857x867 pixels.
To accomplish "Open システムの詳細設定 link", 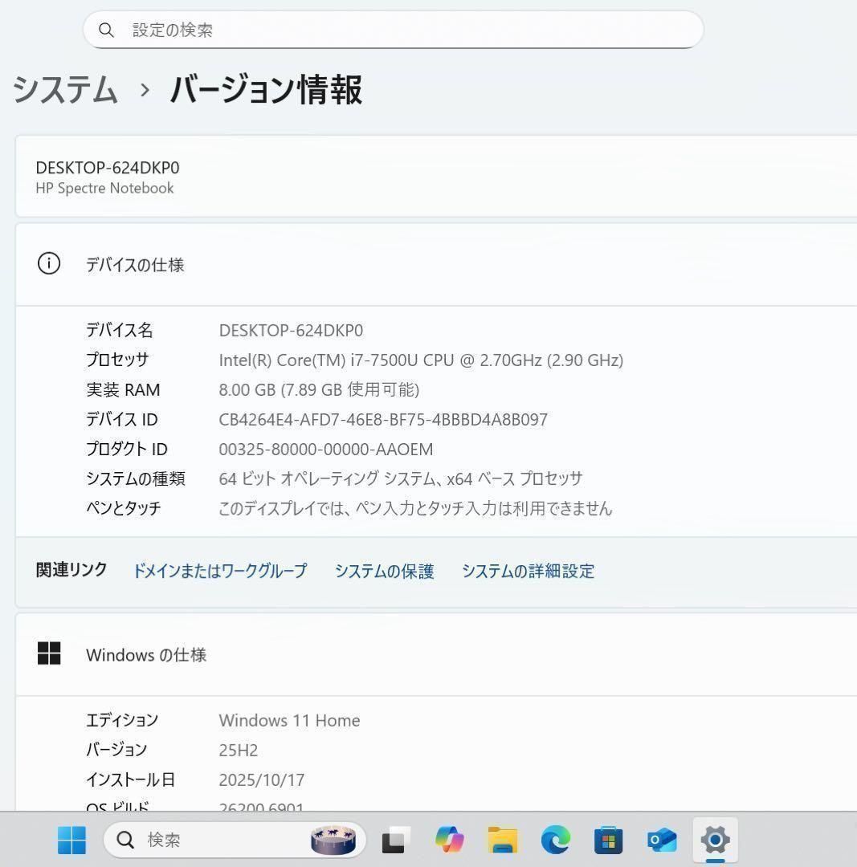I will coord(528,572).
